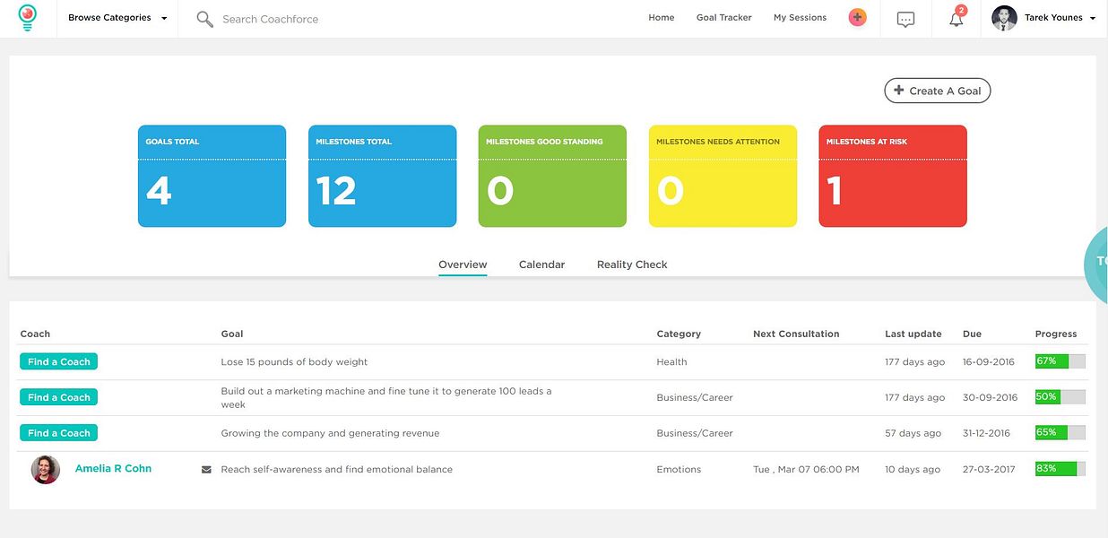Click Tarek Younes profile avatar
This screenshot has height=538, width=1108.
point(1004,18)
